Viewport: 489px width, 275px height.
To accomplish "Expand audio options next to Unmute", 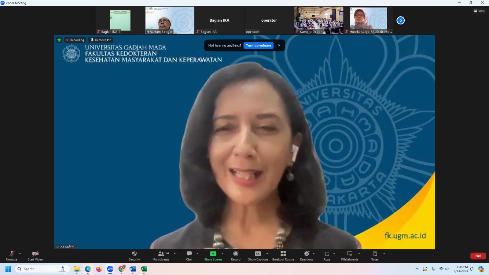I will click(20, 254).
